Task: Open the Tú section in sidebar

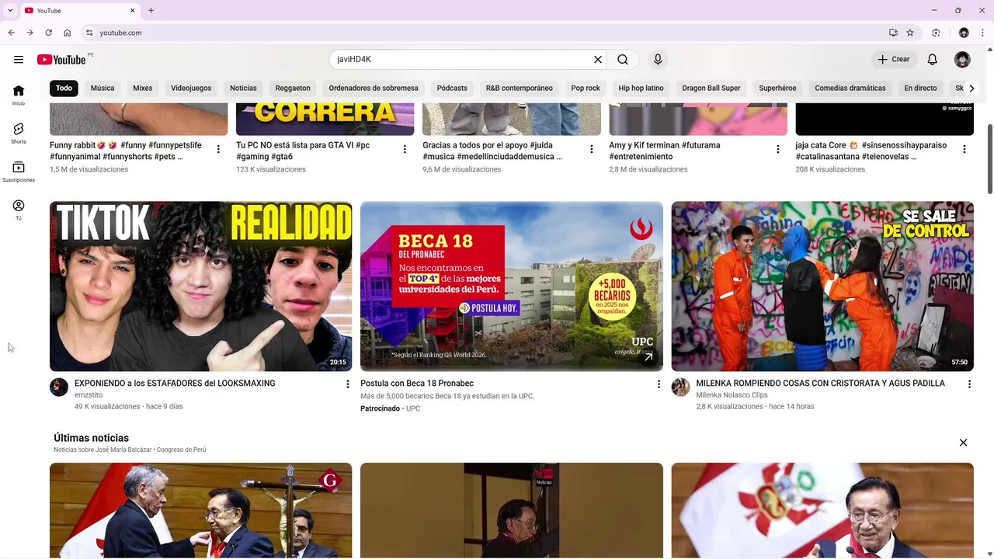Action: pyautogui.click(x=19, y=210)
